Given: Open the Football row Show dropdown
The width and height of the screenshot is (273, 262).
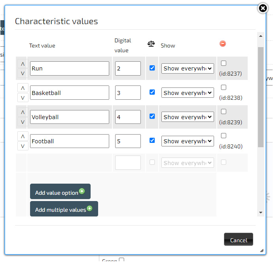Looking at the screenshot, I should click(x=188, y=141).
